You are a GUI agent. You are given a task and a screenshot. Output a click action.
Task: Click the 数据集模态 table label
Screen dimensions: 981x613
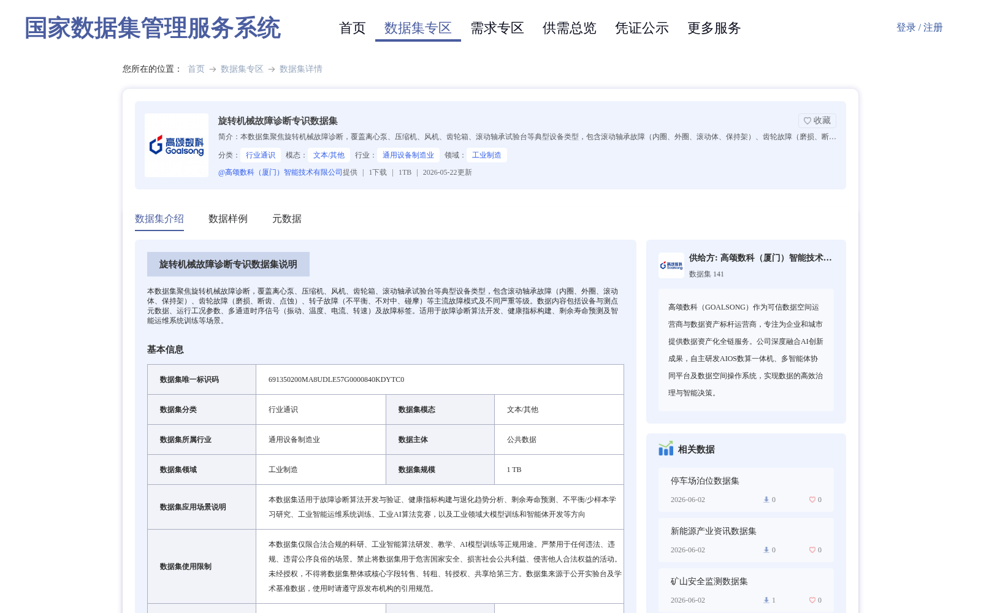(x=417, y=409)
